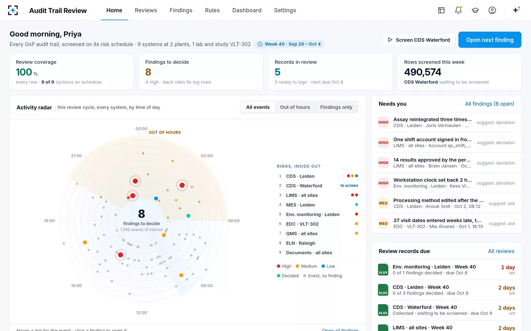The image size is (531, 331).
Task: Open '37 visit dates entered weeks late' finding
Action: pos(446,224)
